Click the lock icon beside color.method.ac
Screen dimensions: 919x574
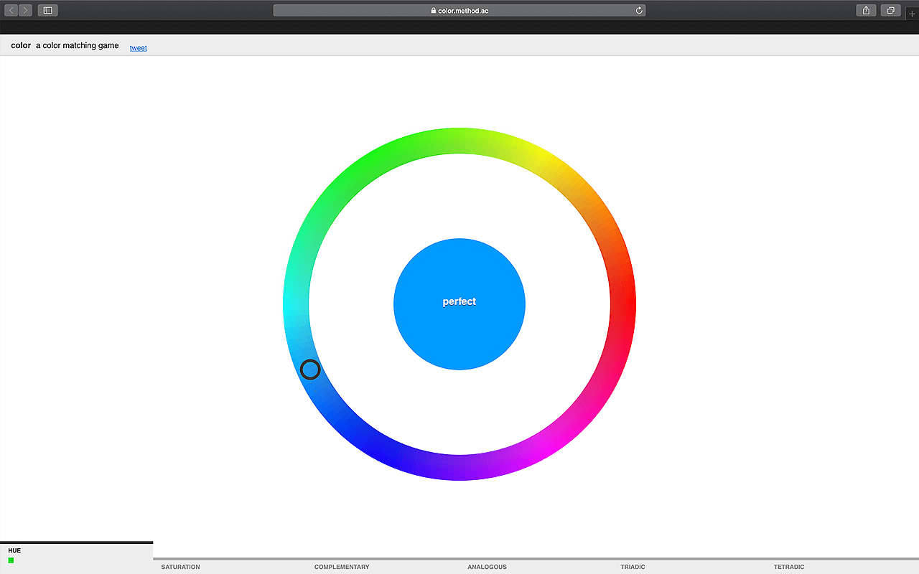tap(433, 11)
